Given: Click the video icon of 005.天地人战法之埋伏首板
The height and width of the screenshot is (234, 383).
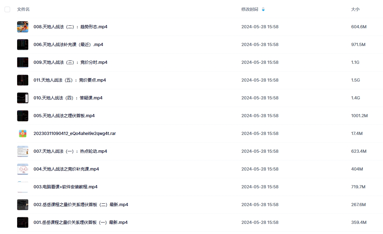Looking at the screenshot, I should (23, 116).
